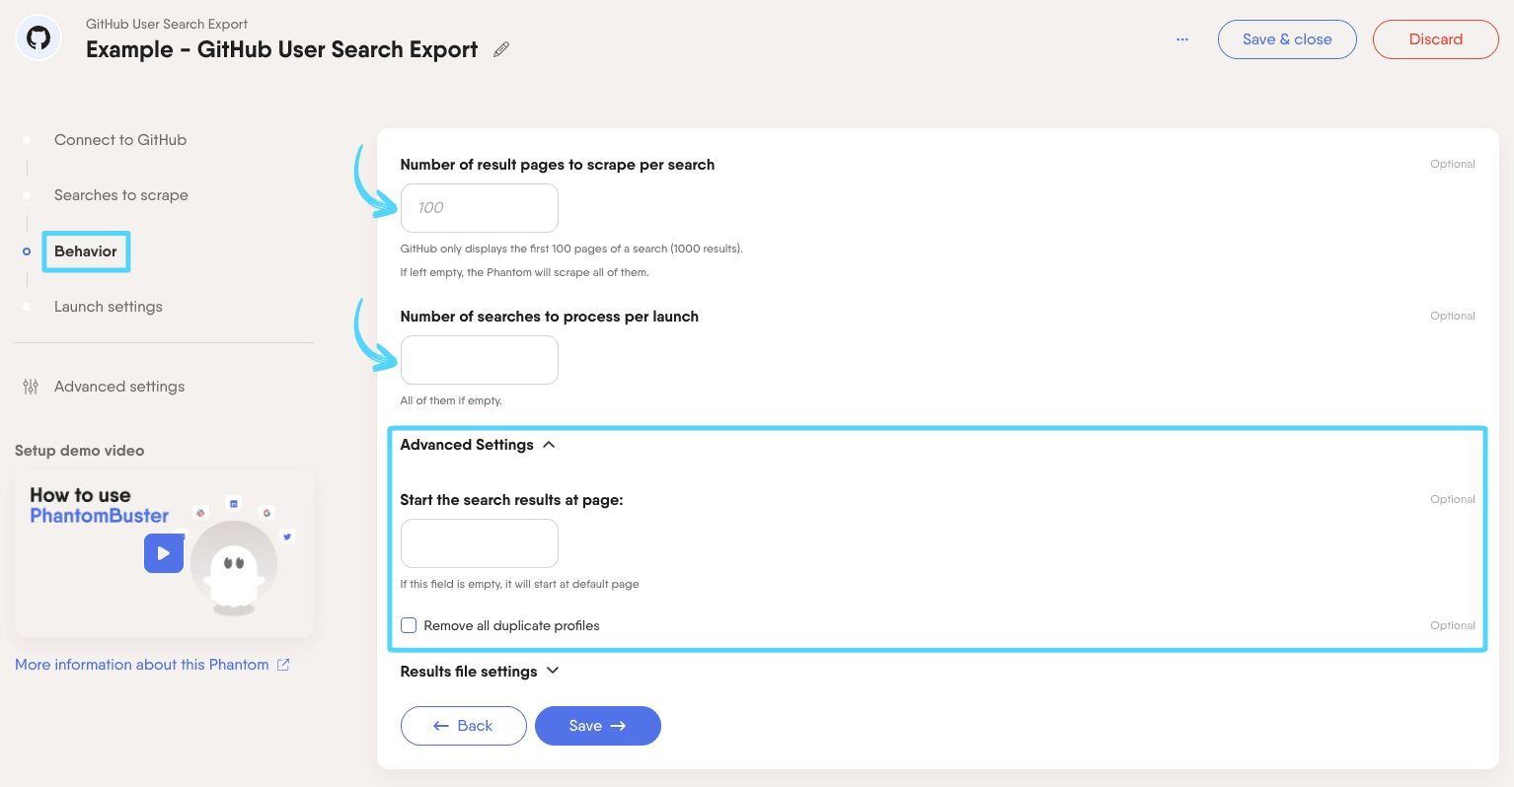This screenshot has height=787, width=1514.
Task: Click the Start the search results label
Action: 512,500
